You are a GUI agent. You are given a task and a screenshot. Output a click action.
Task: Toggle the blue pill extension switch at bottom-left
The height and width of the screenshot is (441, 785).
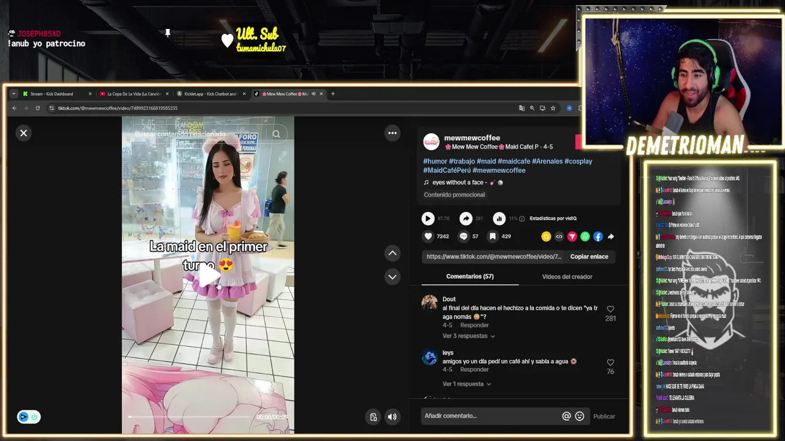28,417
